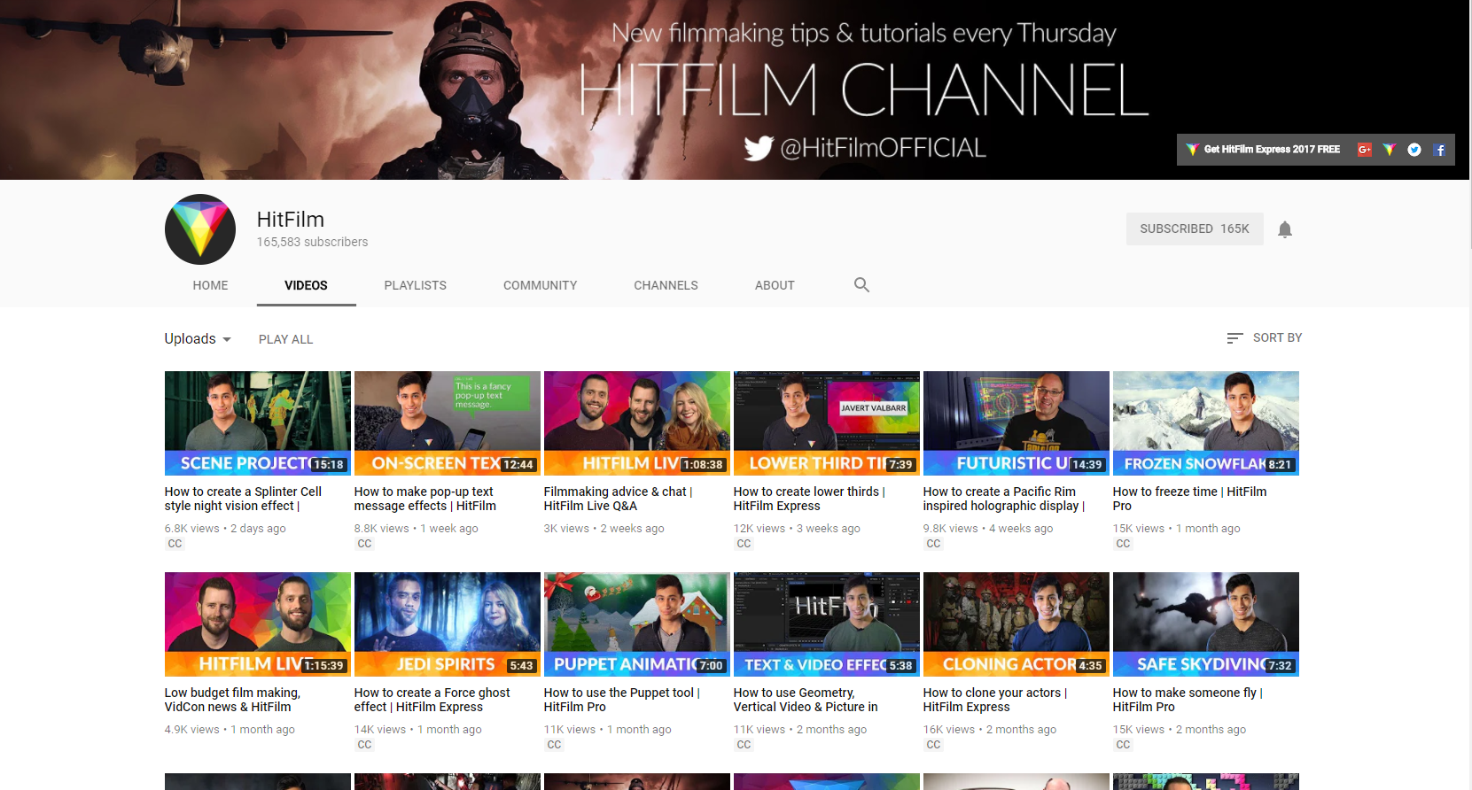The image size is (1472, 790).
Task: Click the HitFilm website banner icon
Action: point(1390,150)
